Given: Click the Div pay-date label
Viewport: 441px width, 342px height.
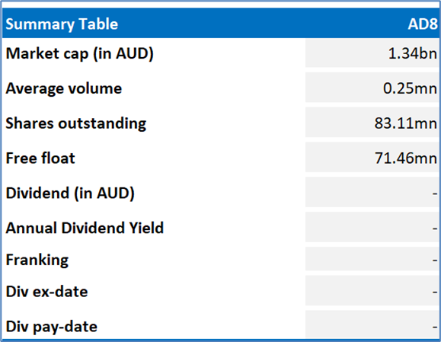Looking at the screenshot, I should pyautogui.click(x=52, y=327).
